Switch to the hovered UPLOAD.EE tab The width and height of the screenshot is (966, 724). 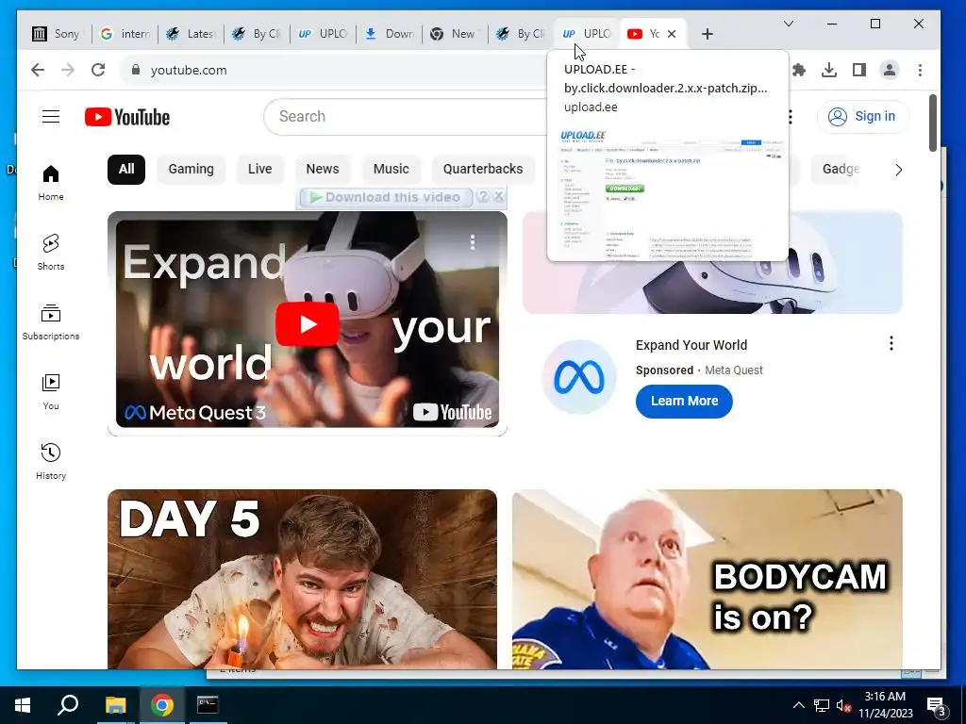(587, 34)
